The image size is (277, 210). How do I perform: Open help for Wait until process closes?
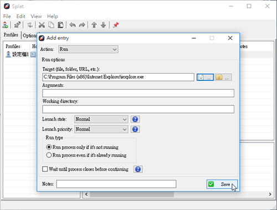tap(138, 169)
